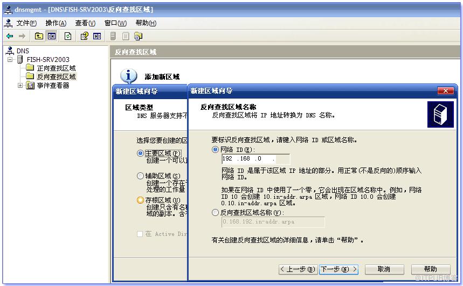
Task: Click the 反向查找区域 folder icon
Action: pos(30,76)
